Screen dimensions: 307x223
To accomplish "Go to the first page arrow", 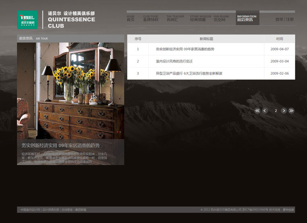I will (x=257, y=110).
